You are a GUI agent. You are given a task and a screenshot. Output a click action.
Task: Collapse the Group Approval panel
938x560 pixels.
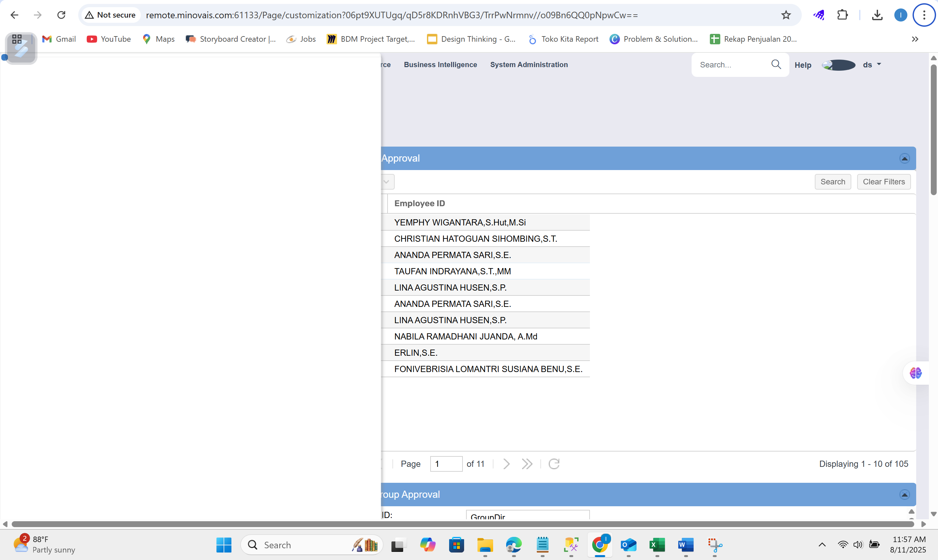pyautogui.click(x=904, y=495)
